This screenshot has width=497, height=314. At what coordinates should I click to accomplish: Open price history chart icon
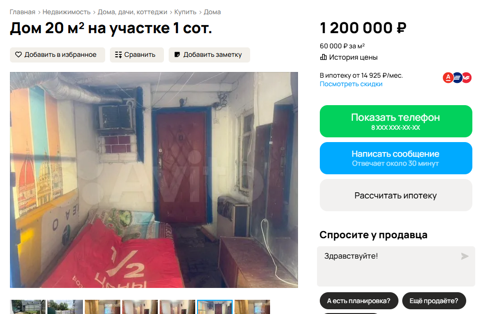[x=323, y=57]
